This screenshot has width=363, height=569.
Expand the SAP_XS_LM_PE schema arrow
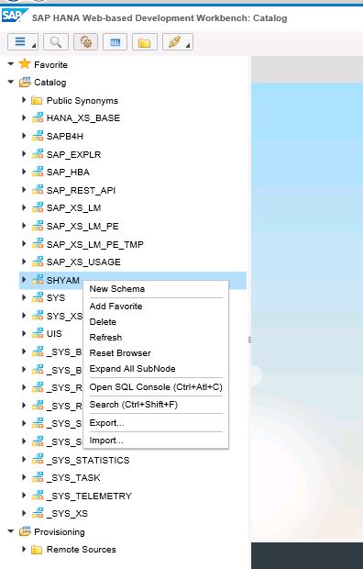tap(24, 226)
